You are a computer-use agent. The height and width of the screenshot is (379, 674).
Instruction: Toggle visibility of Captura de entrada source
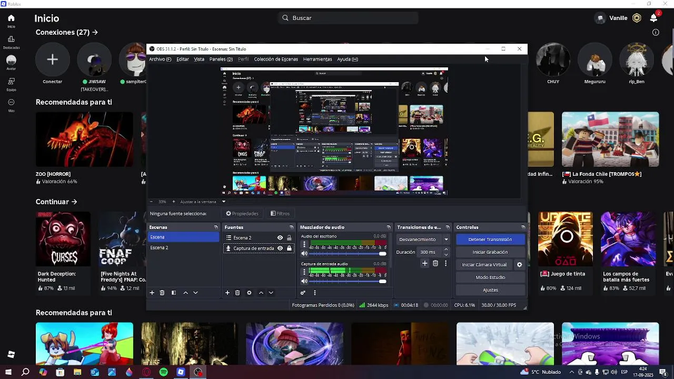280,248
